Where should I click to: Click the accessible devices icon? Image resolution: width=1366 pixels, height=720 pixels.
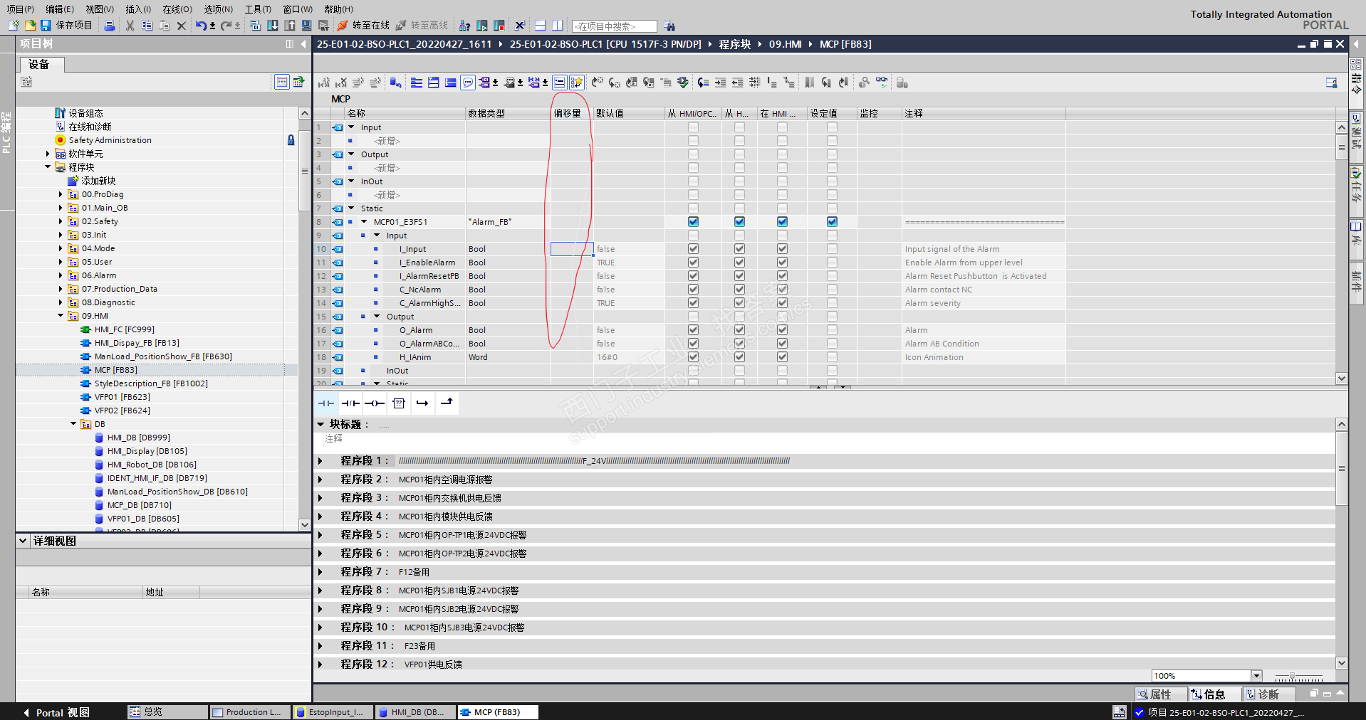(465, 26)
